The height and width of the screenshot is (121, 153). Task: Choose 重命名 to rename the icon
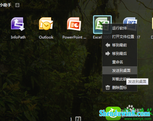pos(120,62)
